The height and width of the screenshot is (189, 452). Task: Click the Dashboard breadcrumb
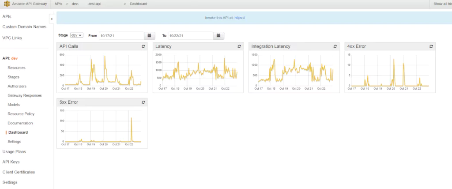point(138,4)
